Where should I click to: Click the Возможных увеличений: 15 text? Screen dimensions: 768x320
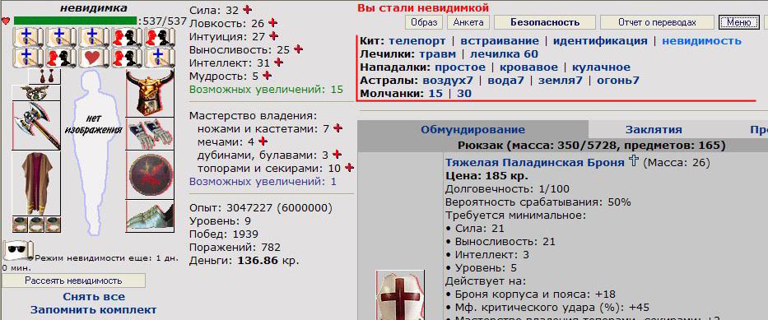point(267,90)
